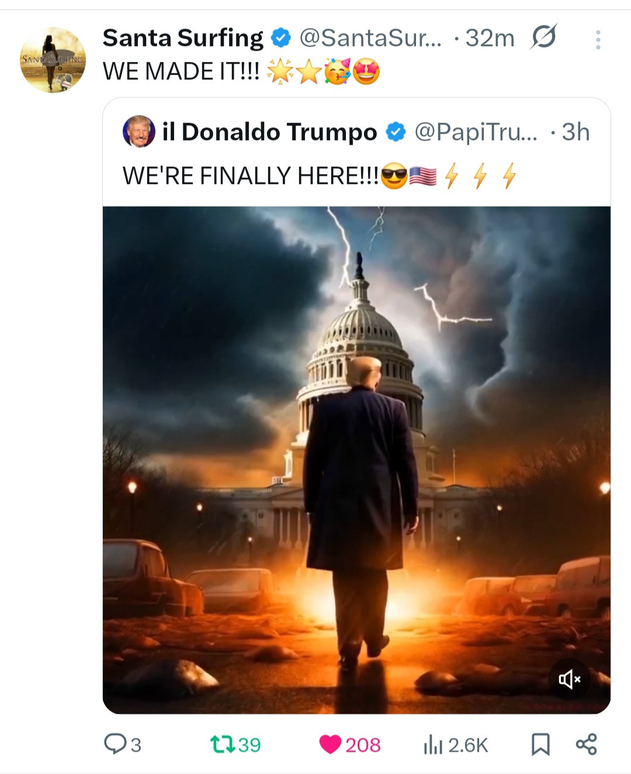Open il Donaldo Trumpo's avatar
The height and width of the screenshot is (774, 631).
(139, 131)
